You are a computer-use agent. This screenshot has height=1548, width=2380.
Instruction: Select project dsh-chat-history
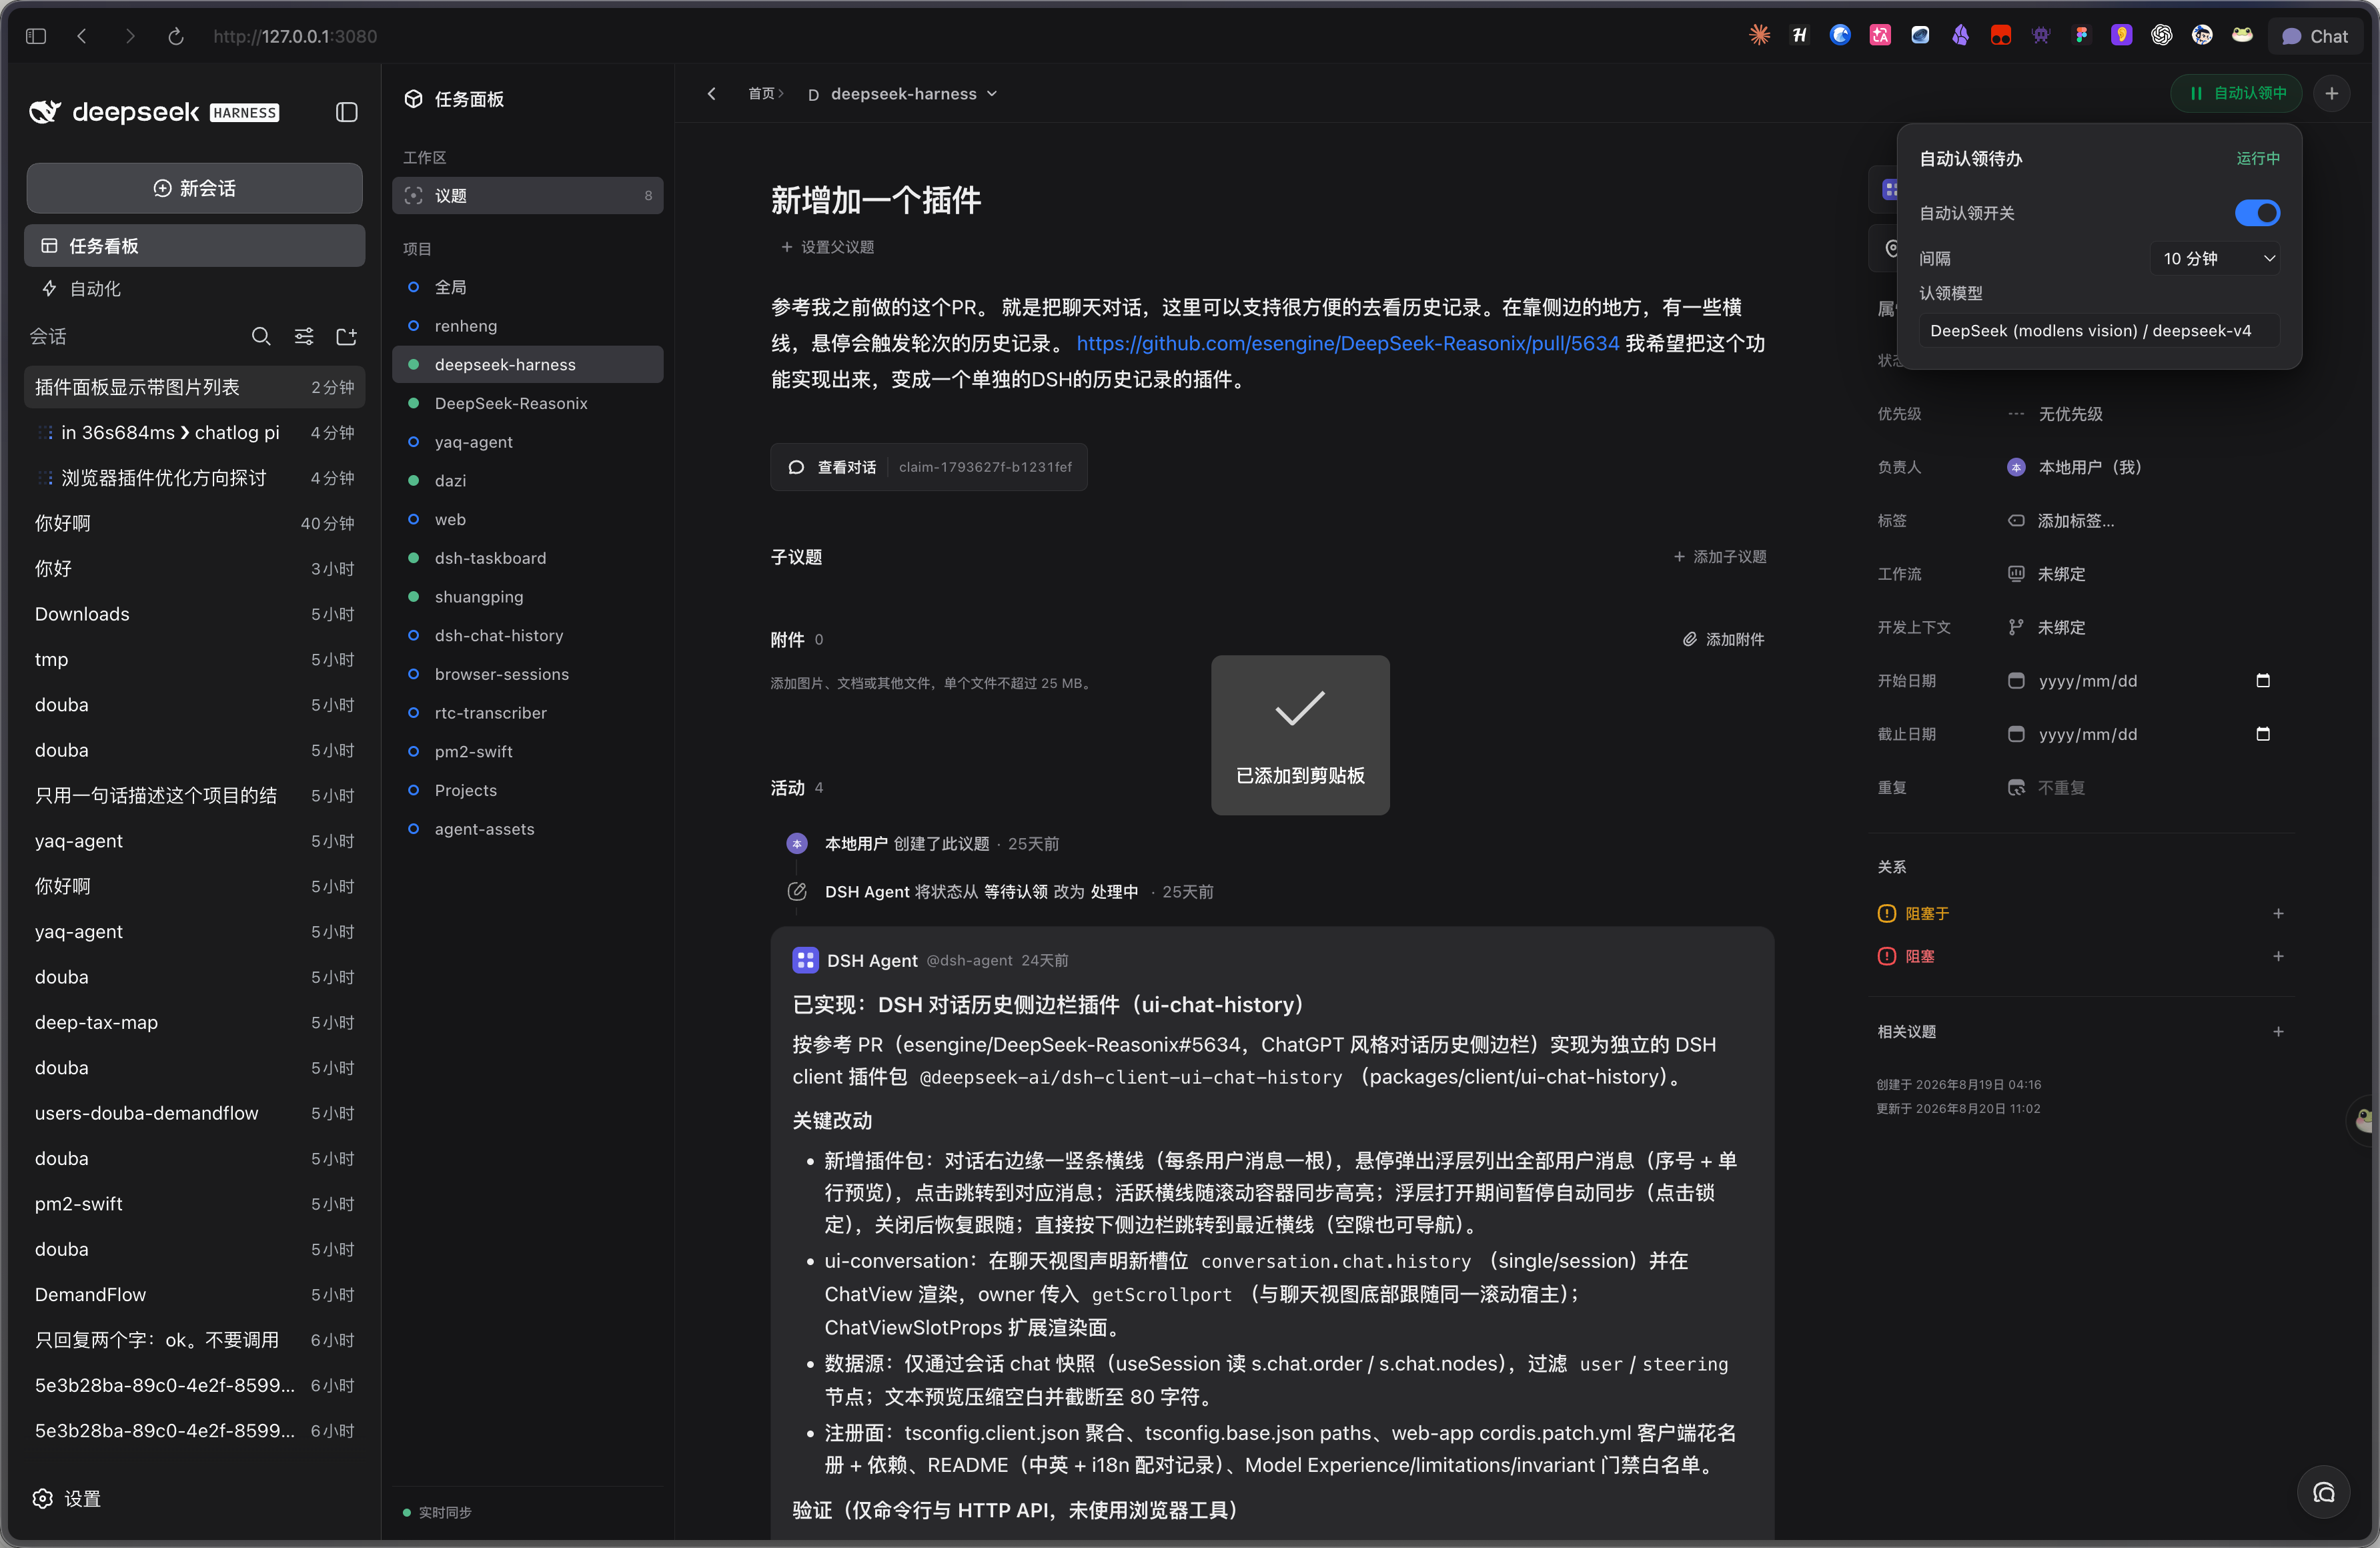coord(527,635)
